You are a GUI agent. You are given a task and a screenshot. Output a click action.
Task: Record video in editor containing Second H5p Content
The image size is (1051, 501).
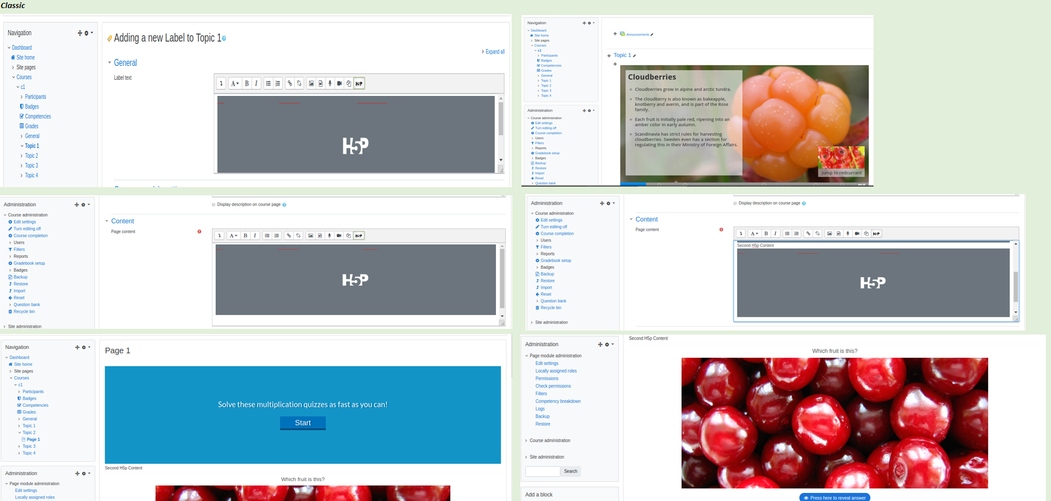pyautogui.click(x=857, y=233)
